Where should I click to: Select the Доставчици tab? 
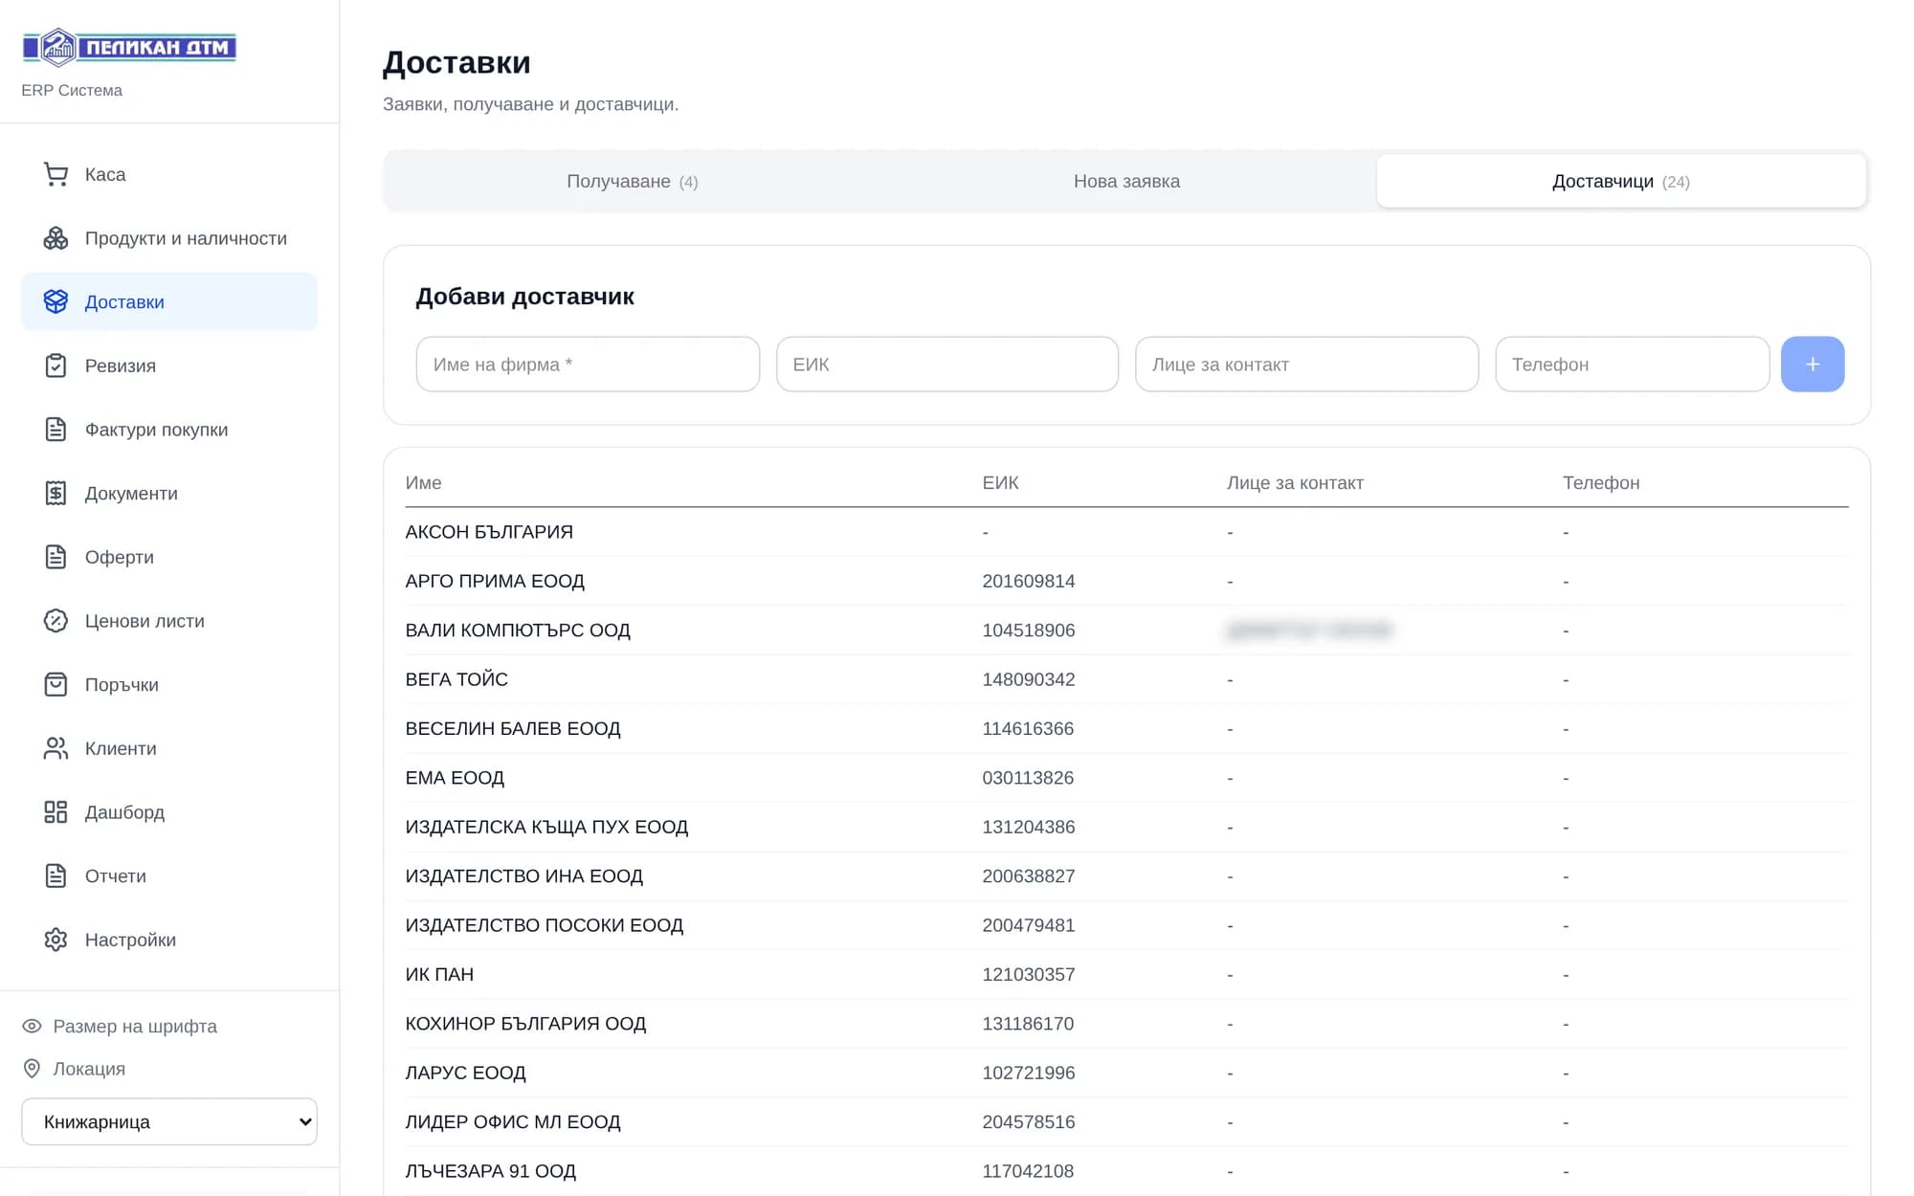click(1621, 181)
